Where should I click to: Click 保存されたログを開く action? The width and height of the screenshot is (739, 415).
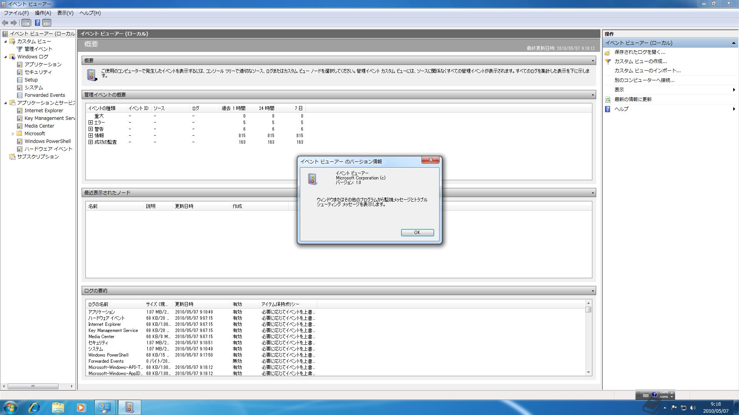tap(640, 52)
